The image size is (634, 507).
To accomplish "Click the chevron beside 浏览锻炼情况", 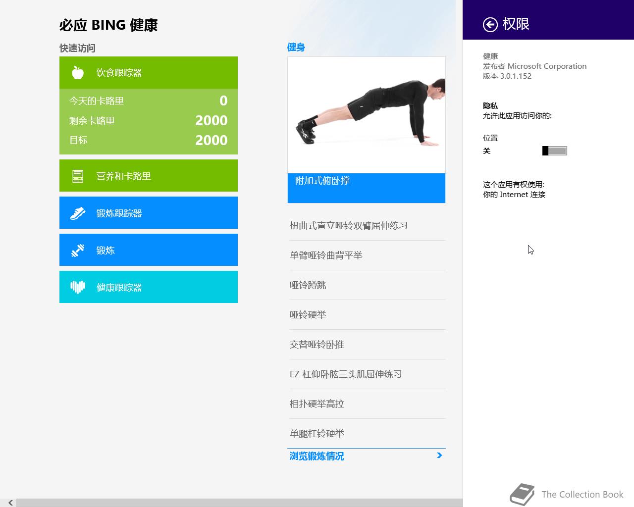I will 439,456.
